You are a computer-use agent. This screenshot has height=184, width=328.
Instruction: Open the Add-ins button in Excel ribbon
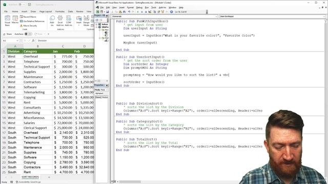[x=52, y=20]
